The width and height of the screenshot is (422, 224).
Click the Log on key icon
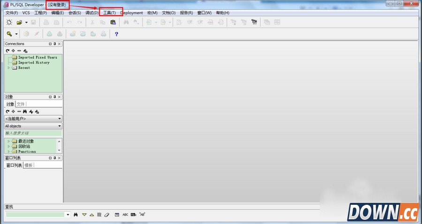click(9, 34)
